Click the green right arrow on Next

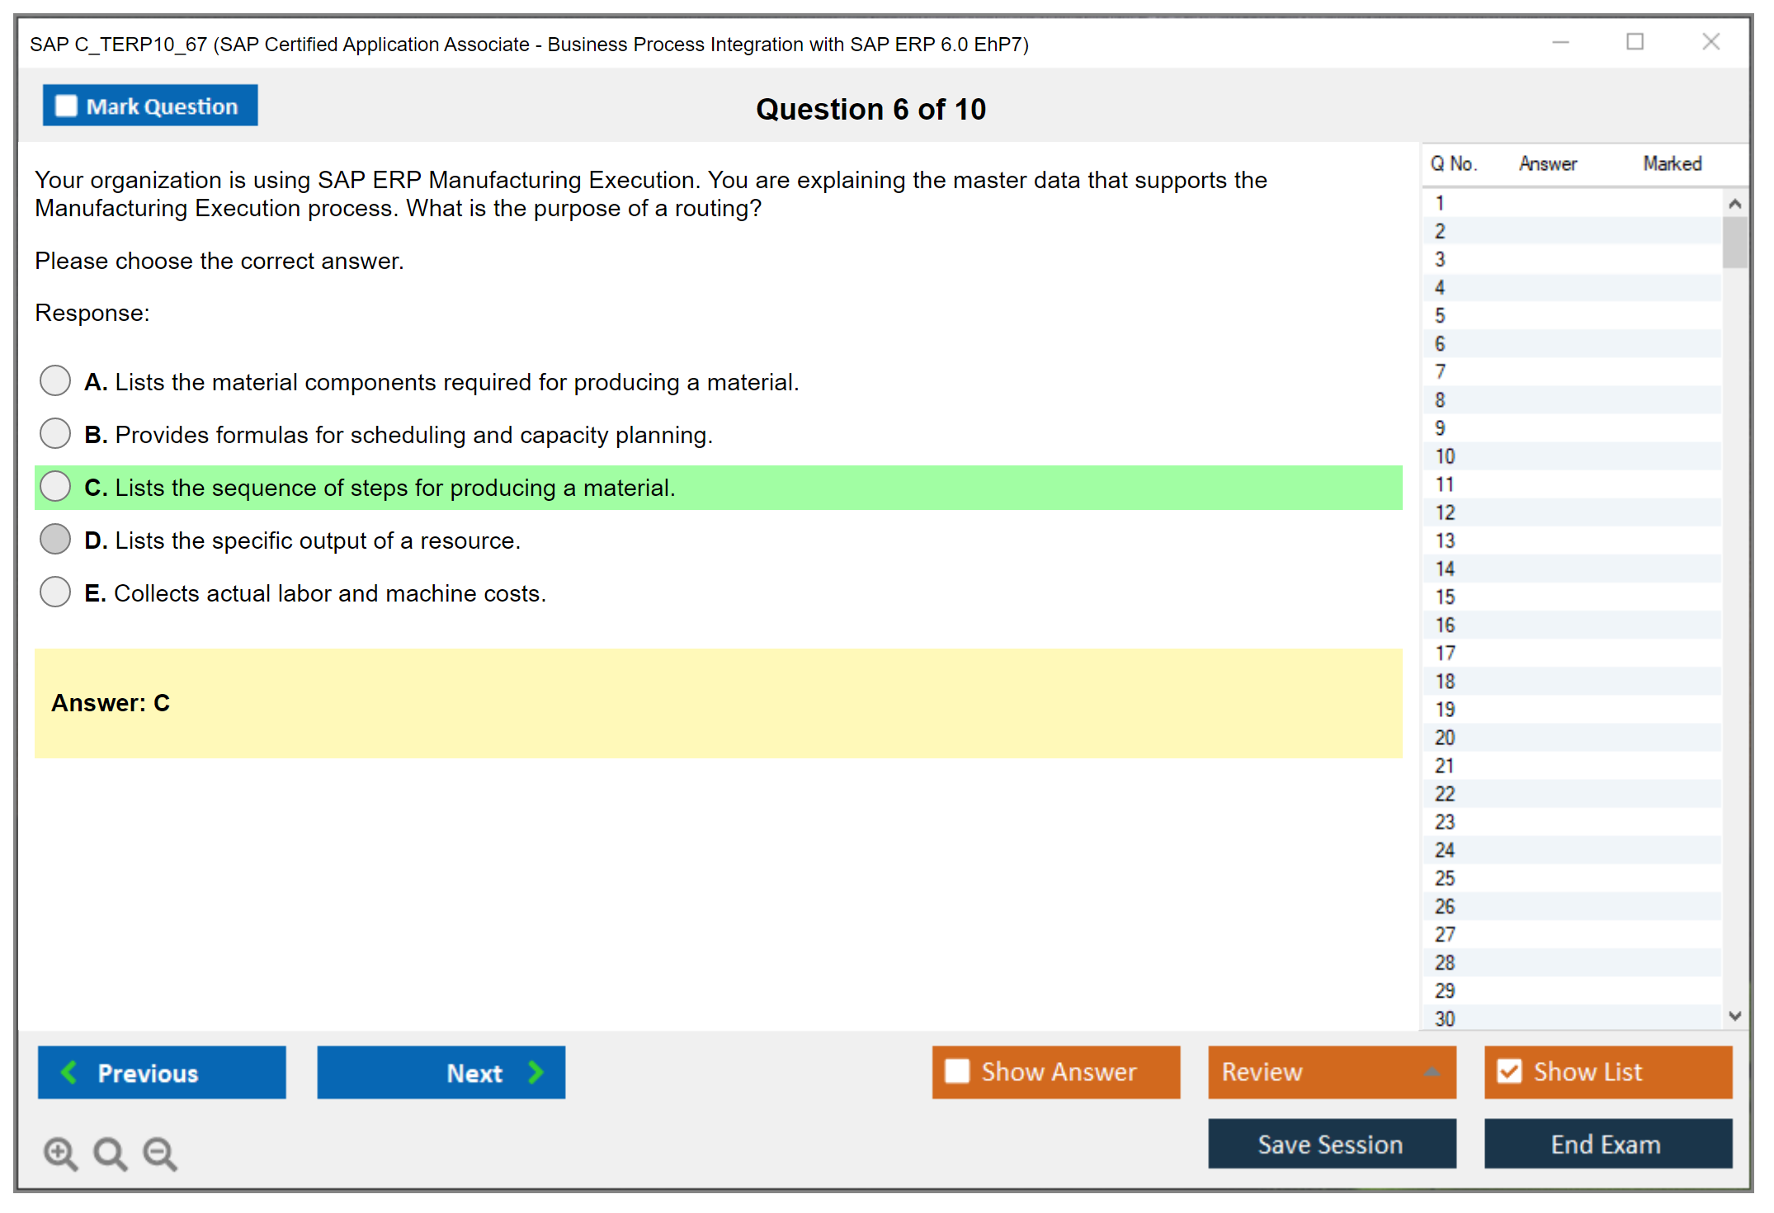[x=536, y=1073]
